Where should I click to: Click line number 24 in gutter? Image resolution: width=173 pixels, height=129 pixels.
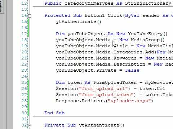pos(24,76)
